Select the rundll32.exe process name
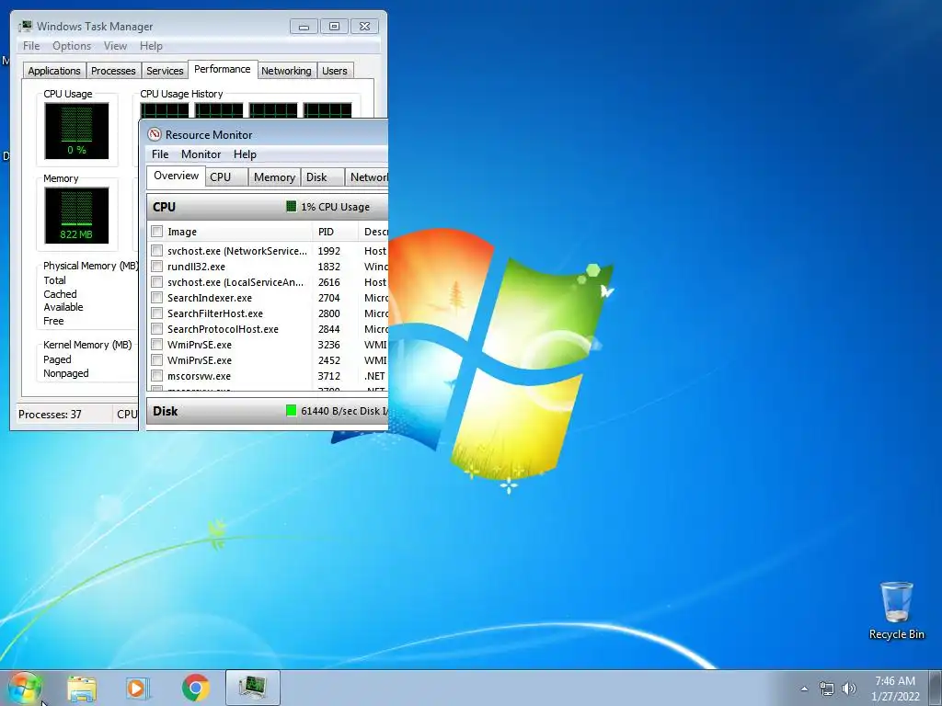 [x=197, y=267]
